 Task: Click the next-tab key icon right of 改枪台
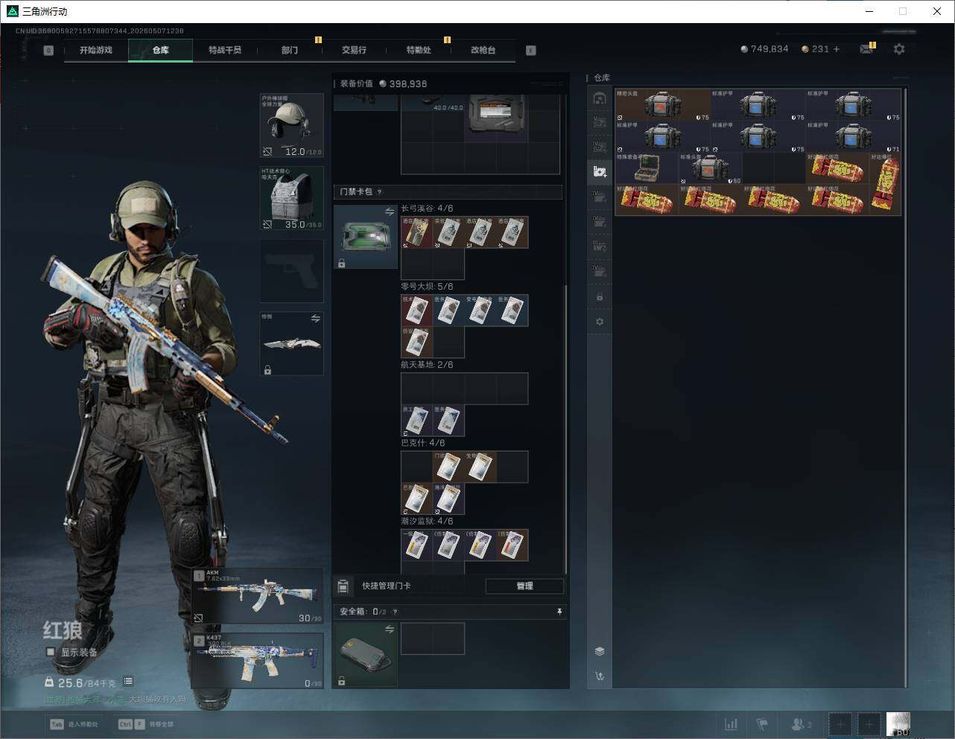(x=531, y=51)
